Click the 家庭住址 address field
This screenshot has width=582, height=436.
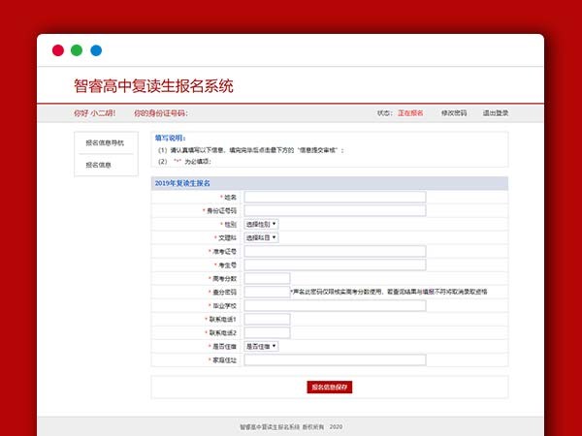(x=335, y=359)
